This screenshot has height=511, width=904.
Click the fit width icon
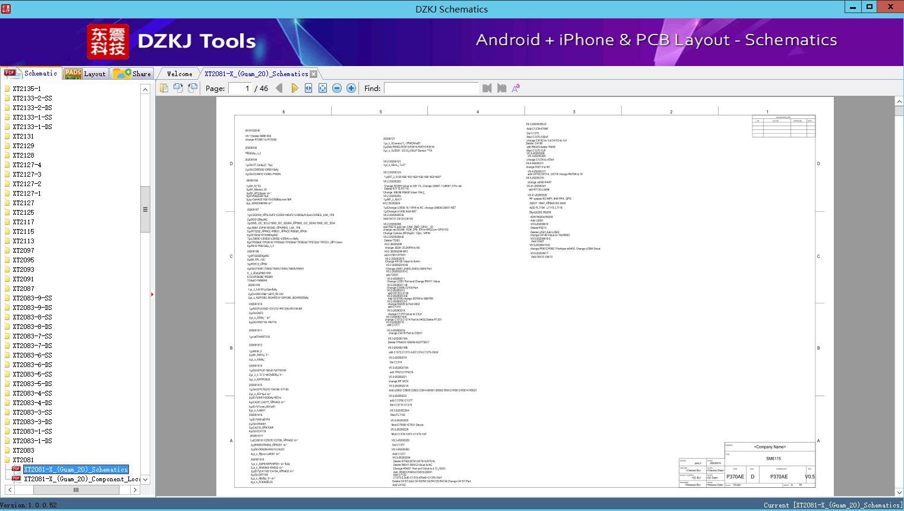pos(308,88)
